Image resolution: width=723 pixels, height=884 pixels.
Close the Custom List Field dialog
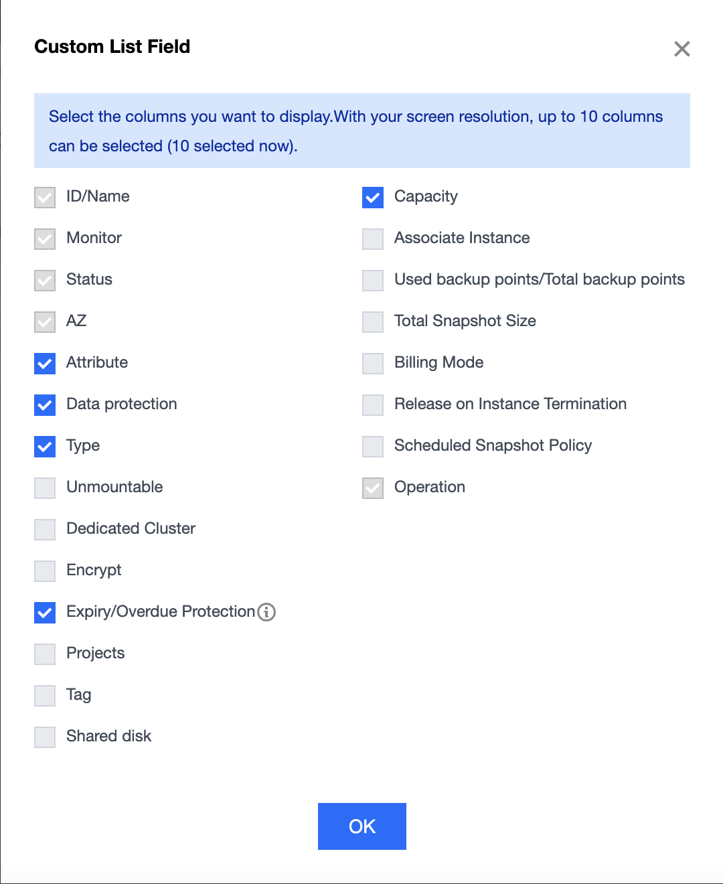681,49
